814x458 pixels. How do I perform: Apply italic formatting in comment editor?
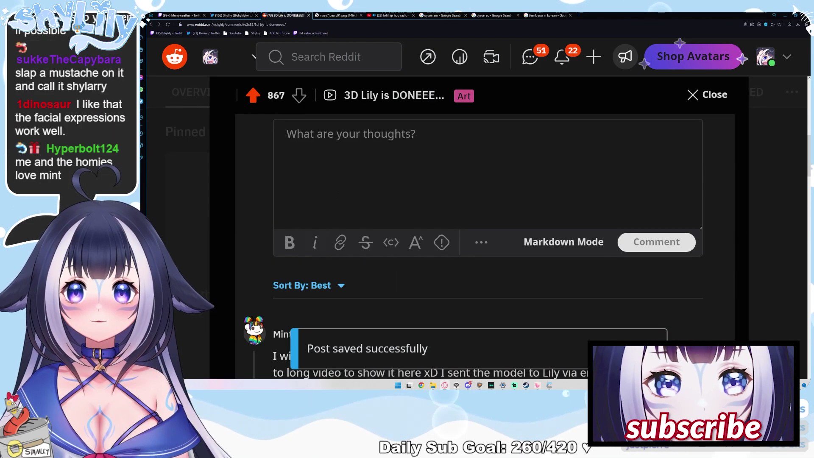315,243
